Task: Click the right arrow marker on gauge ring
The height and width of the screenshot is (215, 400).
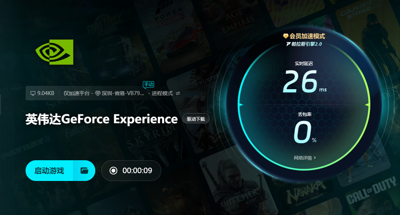Action: pyautogui.click(x=368, y=105)
